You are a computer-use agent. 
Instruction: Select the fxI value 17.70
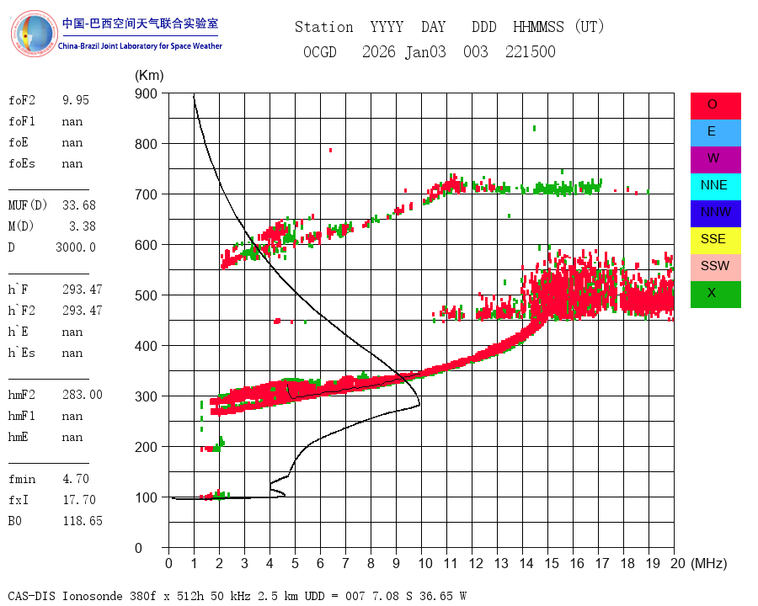pos(79,500)
